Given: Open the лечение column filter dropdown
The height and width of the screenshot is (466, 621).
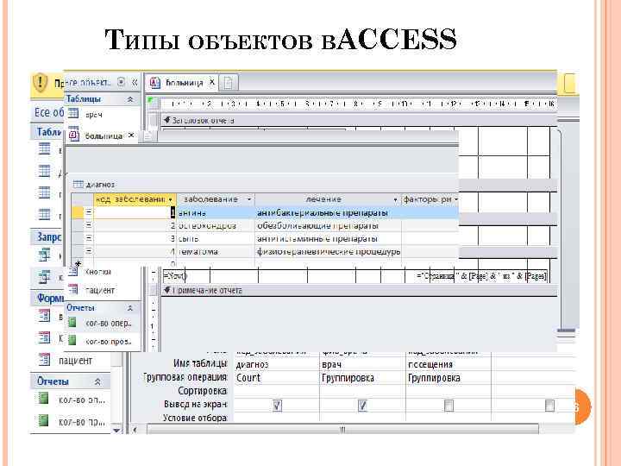Looking at the screenshot, I should tap(395, 199).
